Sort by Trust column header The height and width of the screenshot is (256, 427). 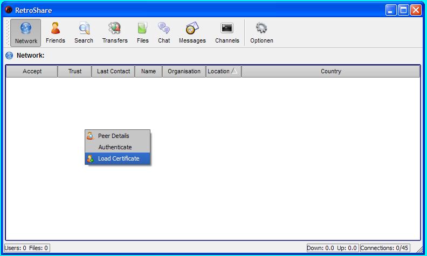[74, 71]
